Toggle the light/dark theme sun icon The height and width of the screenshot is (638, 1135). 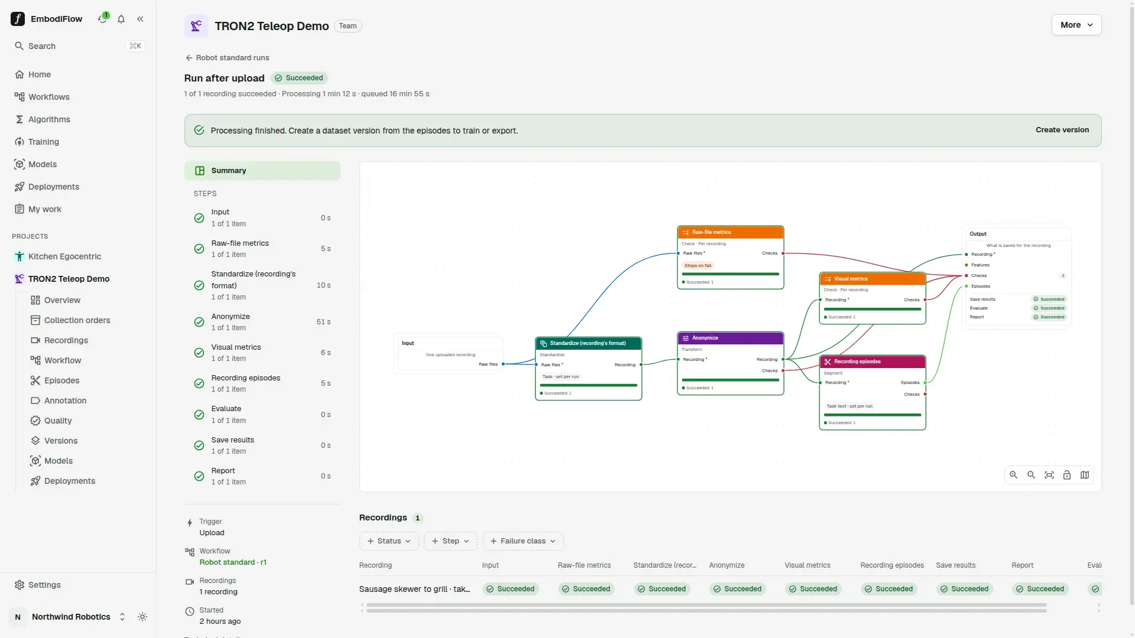click(x=142, y=617)
